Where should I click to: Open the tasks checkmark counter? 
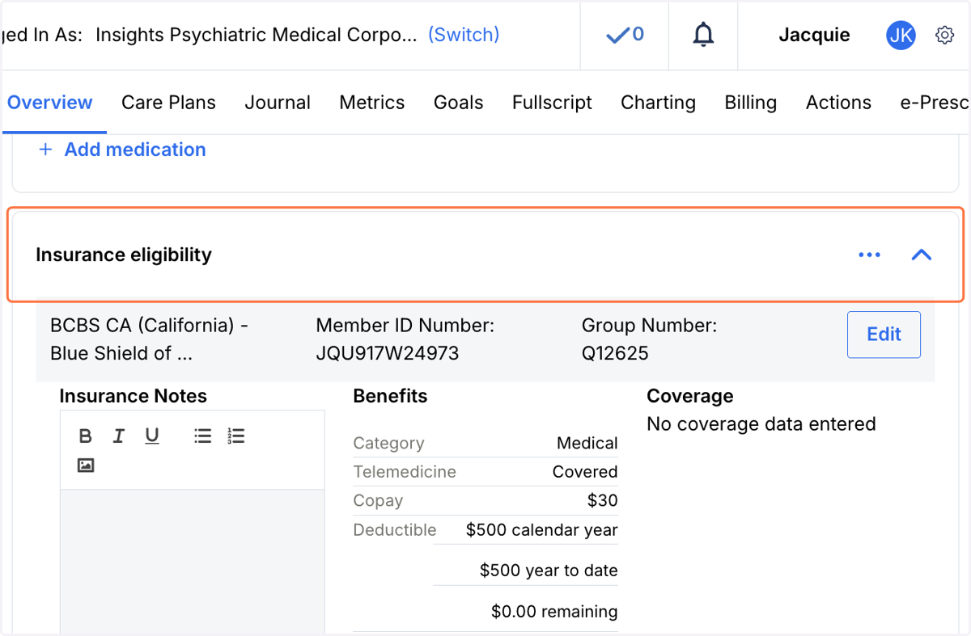625,35
